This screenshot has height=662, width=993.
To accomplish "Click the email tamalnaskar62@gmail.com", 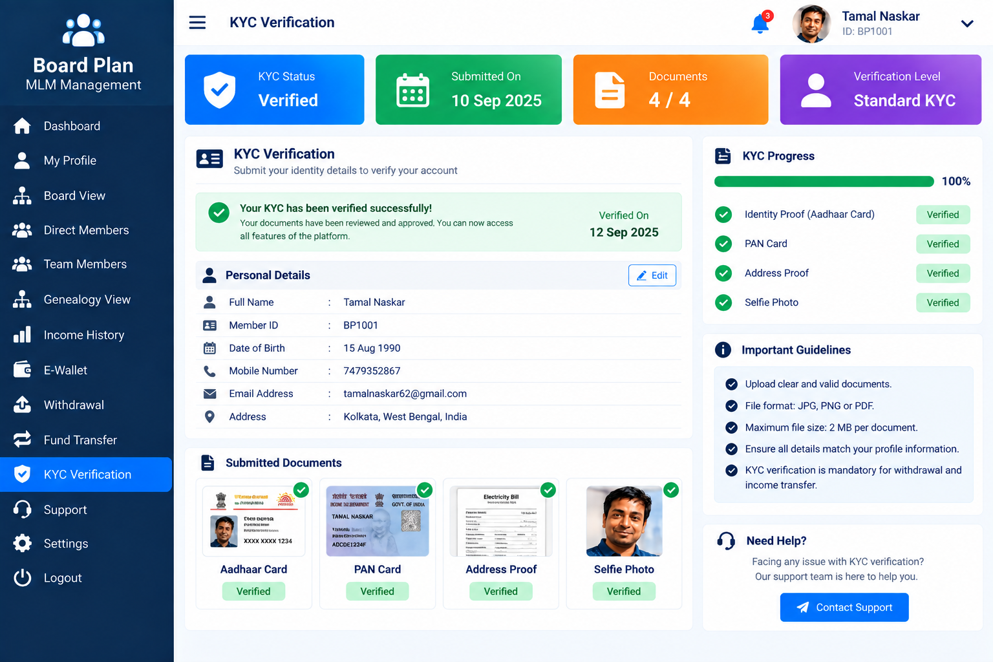I will (405, 394).
